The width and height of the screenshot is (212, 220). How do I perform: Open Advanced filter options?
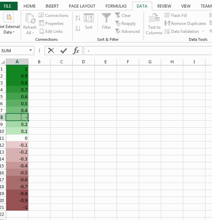click(127, 31)
